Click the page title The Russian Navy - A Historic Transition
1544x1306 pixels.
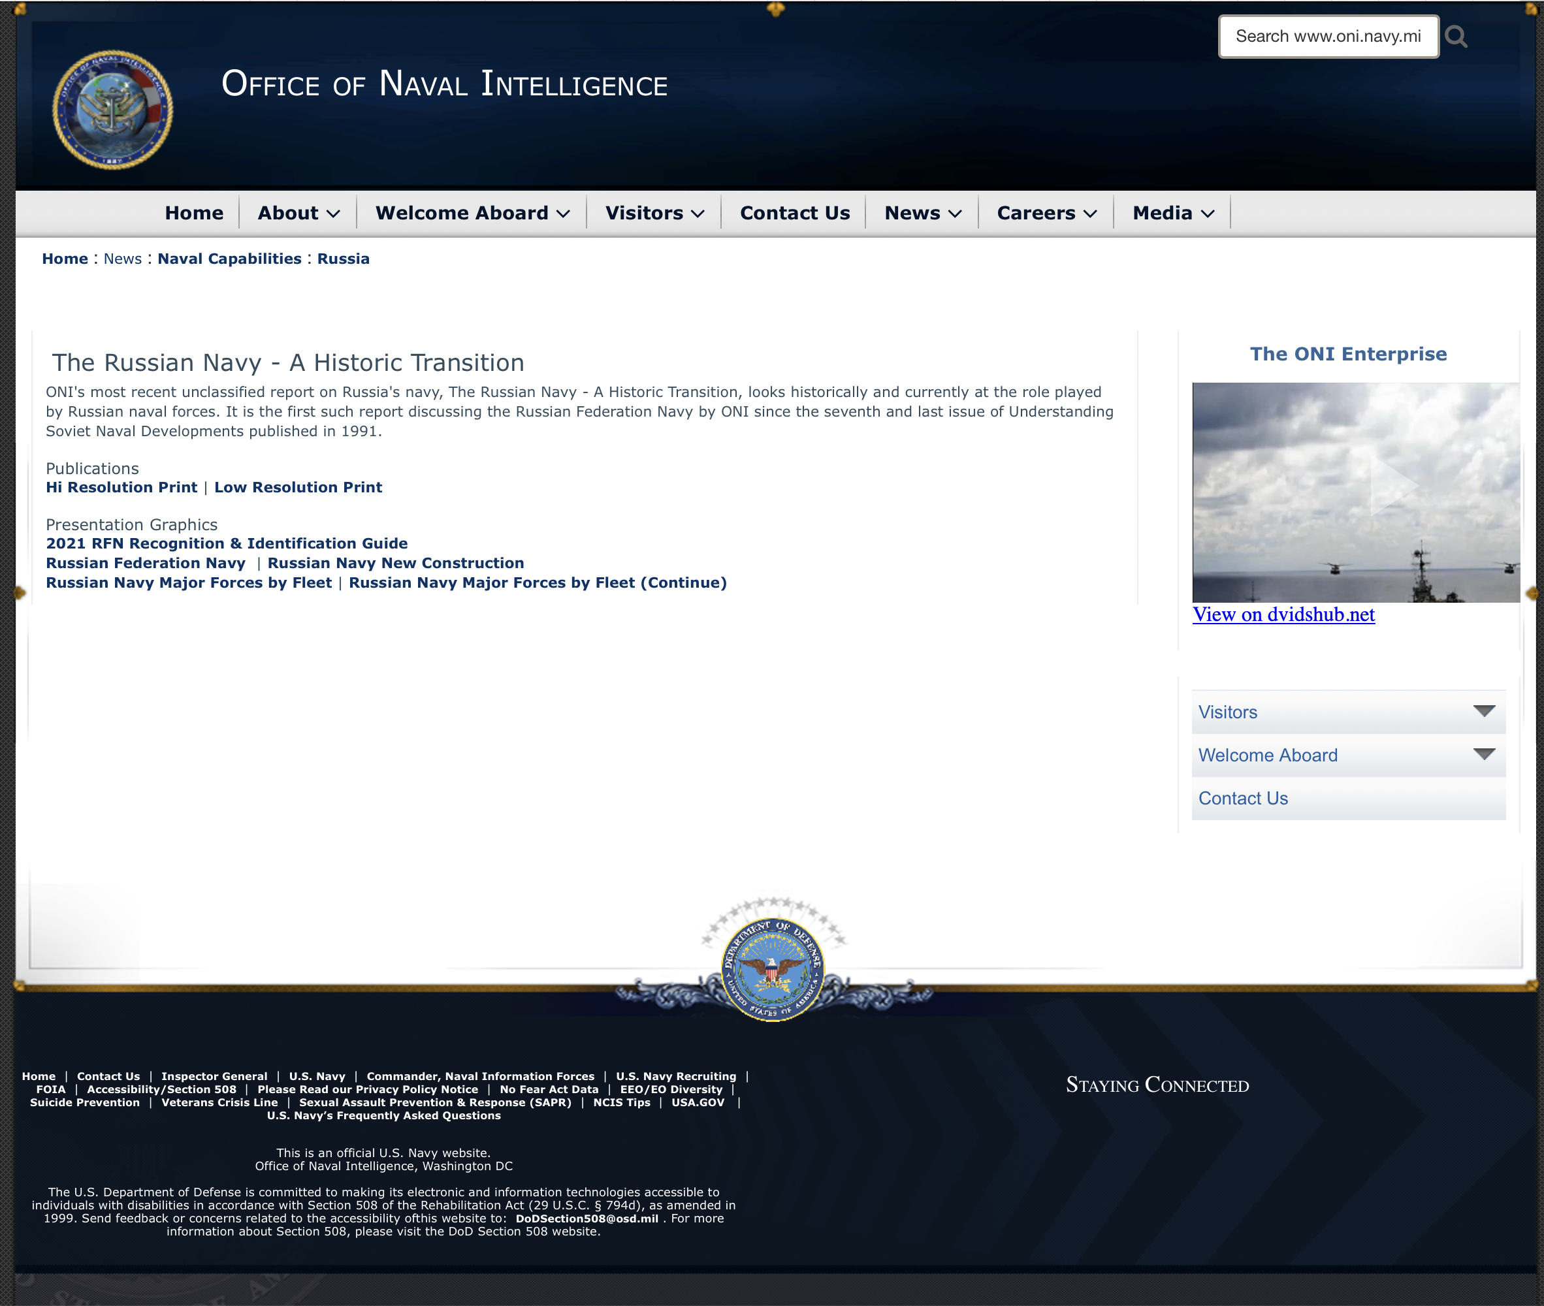(288, 363)
